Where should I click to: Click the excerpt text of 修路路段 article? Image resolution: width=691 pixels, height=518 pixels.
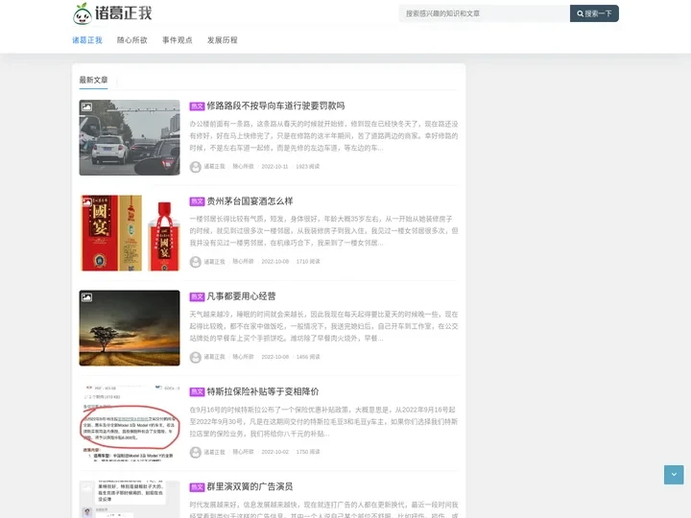[x=324, y=135]
